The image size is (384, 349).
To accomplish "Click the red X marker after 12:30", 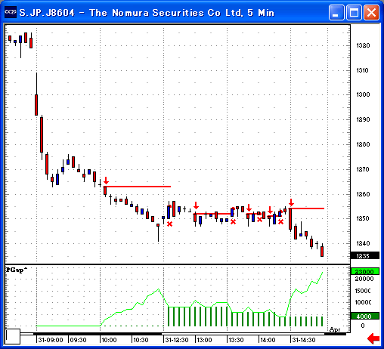I will coord(169,224).
